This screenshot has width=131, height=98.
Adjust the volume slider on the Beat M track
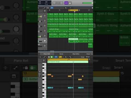pos(40,17)
